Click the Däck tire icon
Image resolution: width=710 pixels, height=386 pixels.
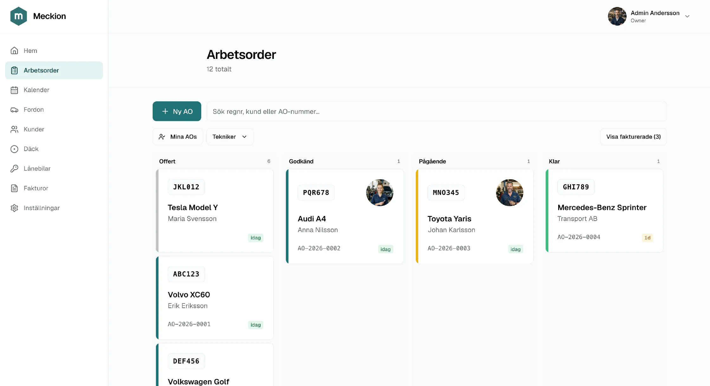tap(14, 149)
